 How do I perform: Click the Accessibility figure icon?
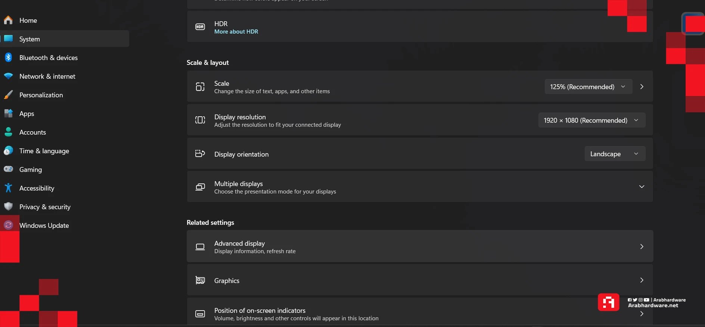coord(8,188)
